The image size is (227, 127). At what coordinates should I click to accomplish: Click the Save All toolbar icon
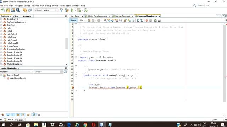coord(18,10)
